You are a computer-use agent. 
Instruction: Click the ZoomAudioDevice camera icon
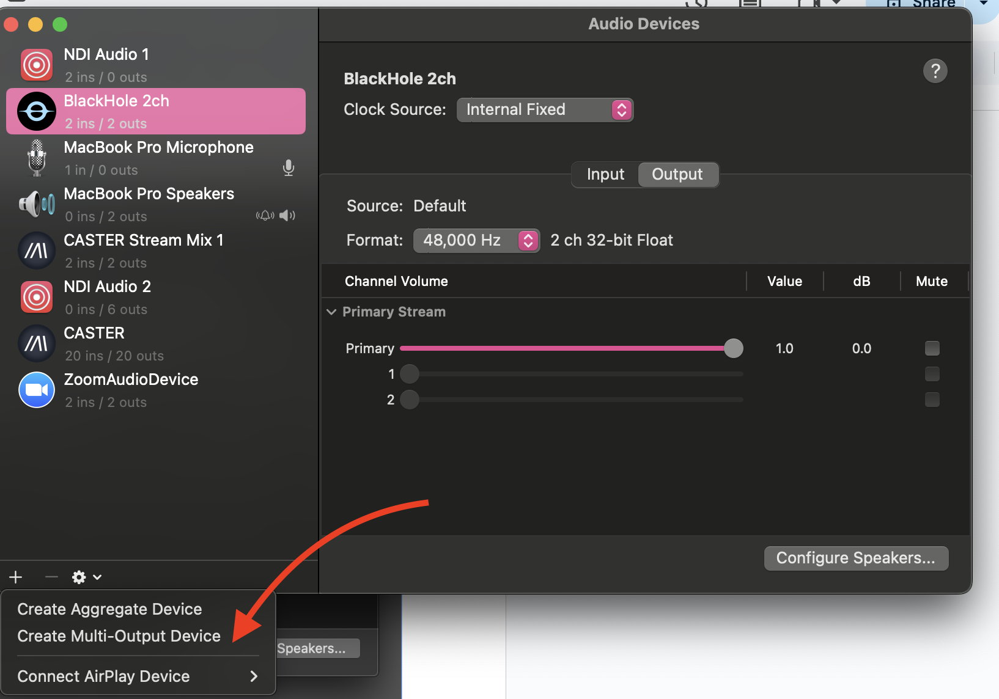coord(36,390)
